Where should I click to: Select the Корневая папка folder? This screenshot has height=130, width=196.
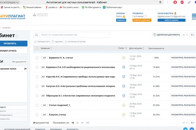coord(14,69)
